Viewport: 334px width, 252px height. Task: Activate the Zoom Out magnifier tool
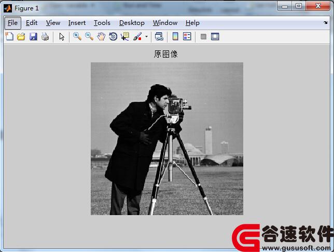89,36
